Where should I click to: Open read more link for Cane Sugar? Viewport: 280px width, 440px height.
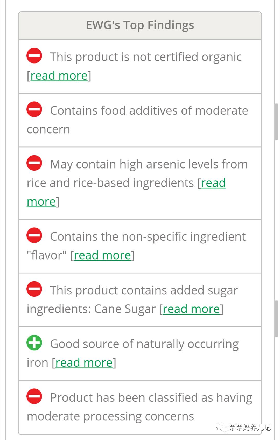click(x=191, y=309)
